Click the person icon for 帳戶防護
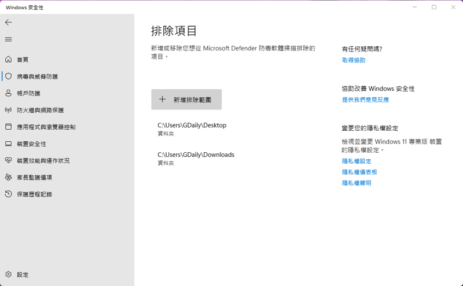 point(8,93)
